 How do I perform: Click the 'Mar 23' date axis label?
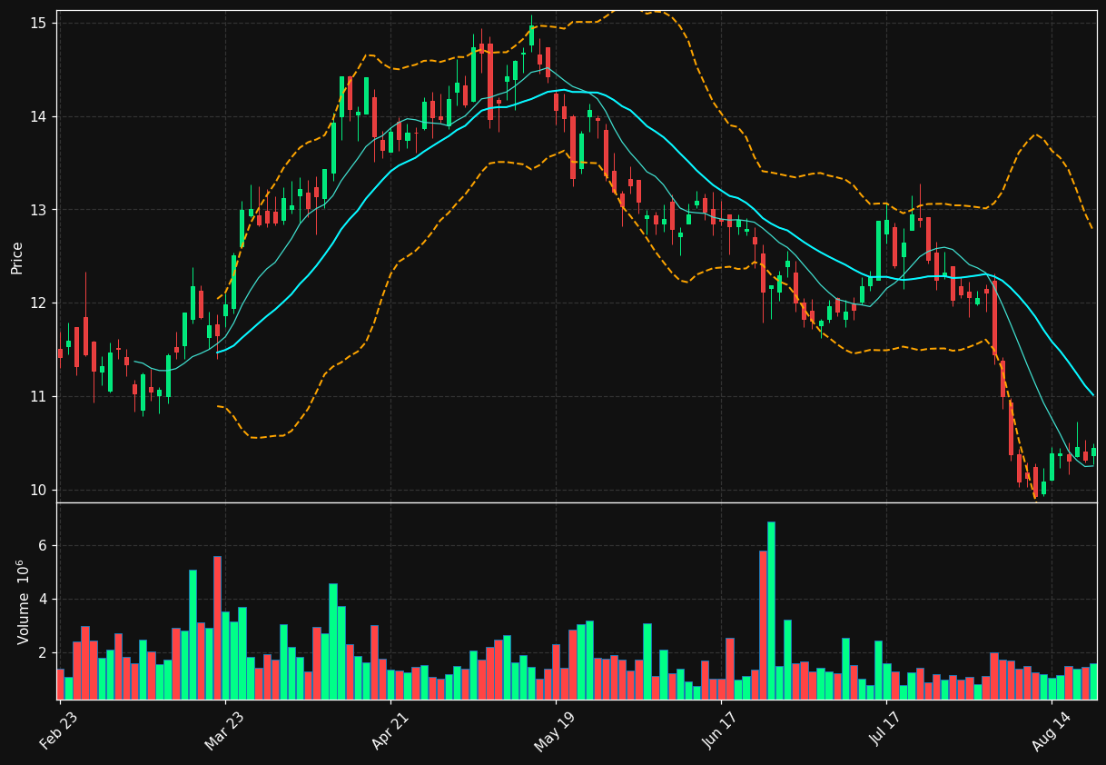pos(223,730)
